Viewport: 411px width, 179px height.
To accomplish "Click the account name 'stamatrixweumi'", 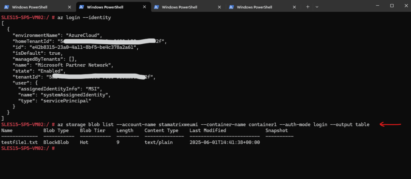I will click(x=179, y=124).
